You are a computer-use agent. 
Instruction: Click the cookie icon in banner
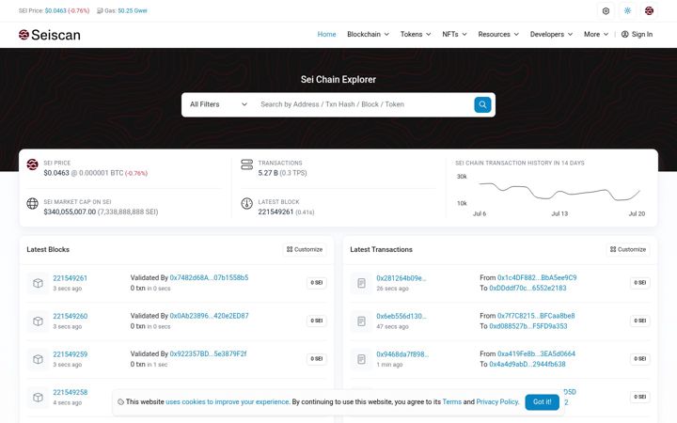121,402
